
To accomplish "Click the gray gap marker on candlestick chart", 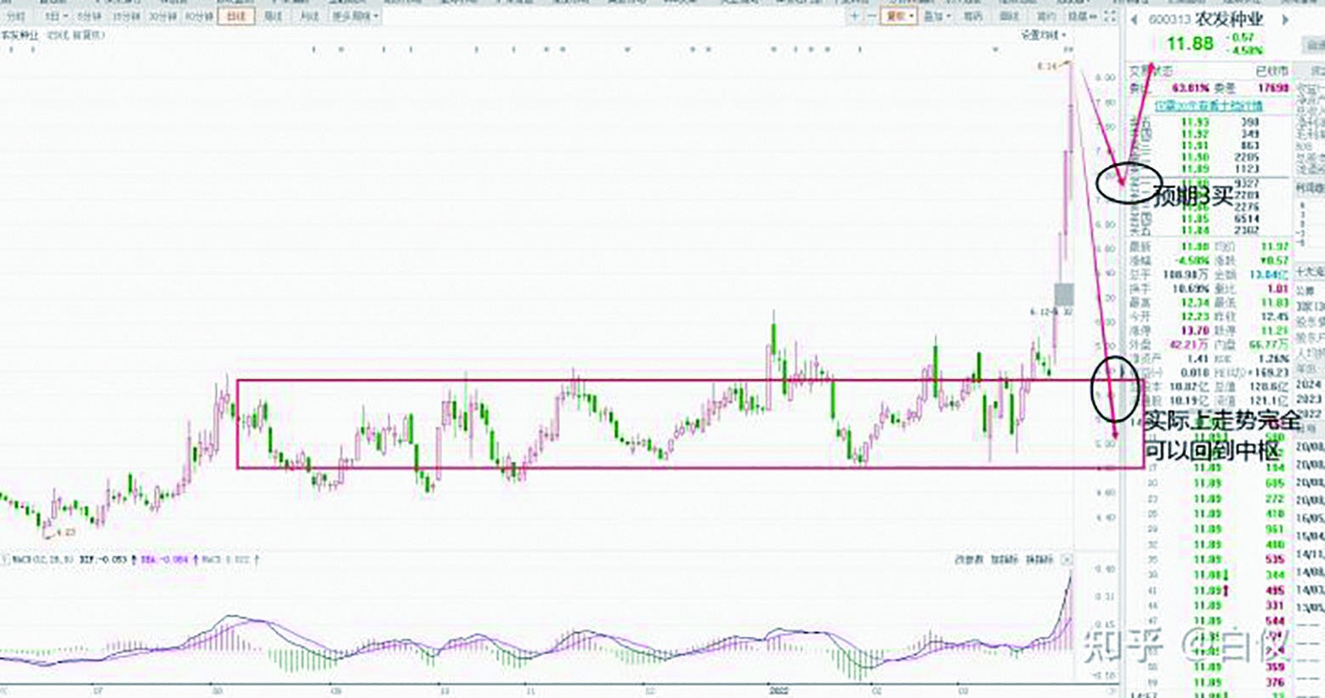I will tap(1064, 295).
